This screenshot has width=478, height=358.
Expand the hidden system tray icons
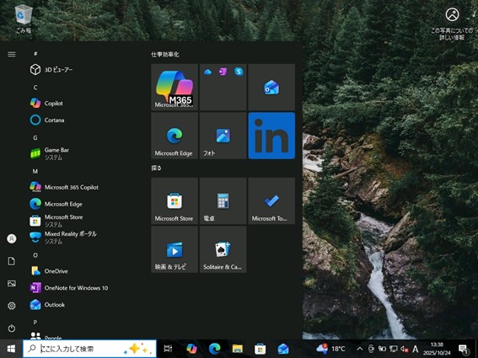coord(360,349)
